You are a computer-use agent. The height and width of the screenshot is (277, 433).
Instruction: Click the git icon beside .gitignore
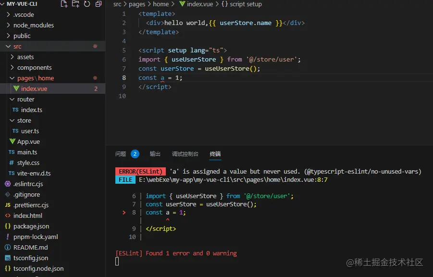point(8,194)
